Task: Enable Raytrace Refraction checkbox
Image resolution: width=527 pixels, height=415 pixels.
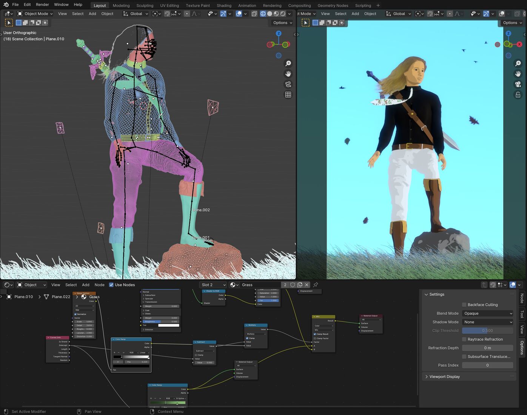Action: pyautogui.click(x=464, y=339)
